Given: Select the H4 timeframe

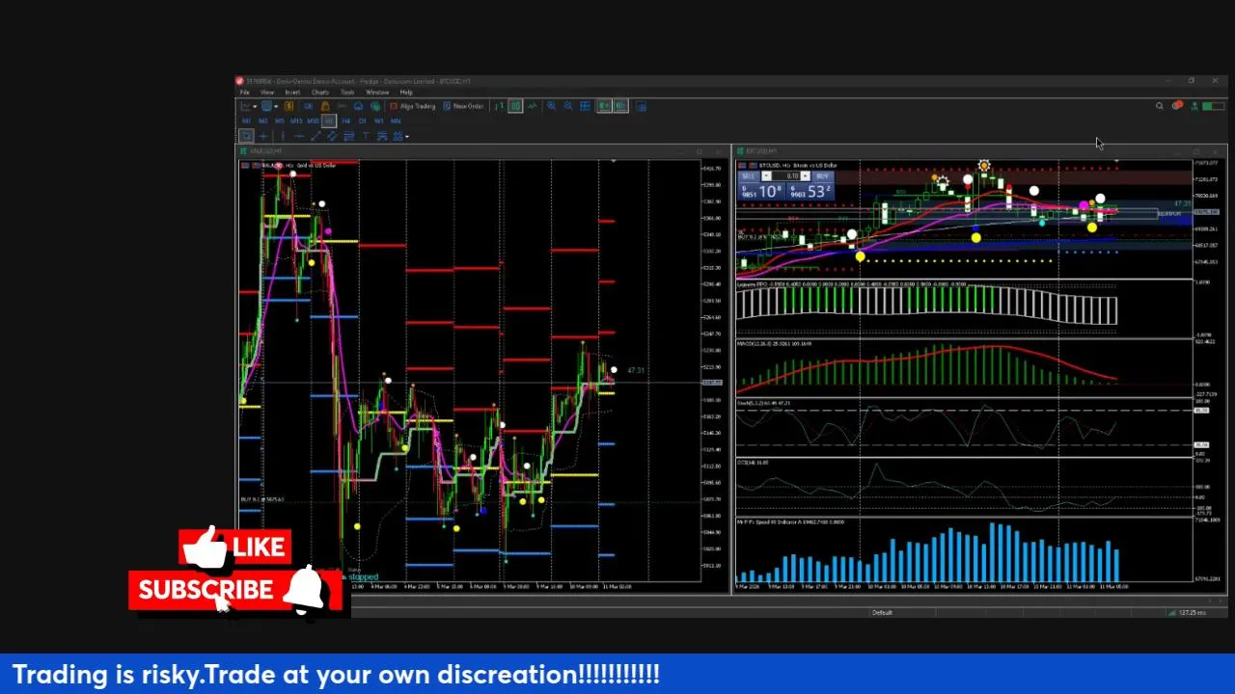Looking at the screenshot, I should tap(346, 120).
